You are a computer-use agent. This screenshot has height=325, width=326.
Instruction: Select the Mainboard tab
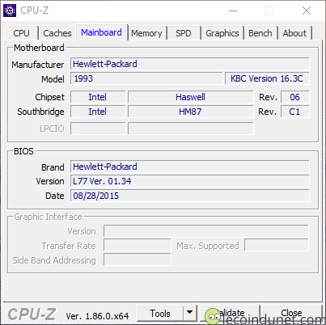click(102, 32)
